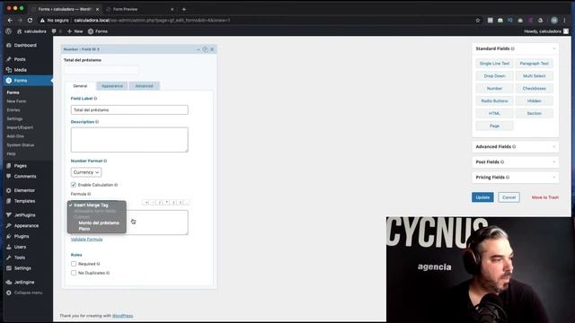Click Move to Trash link
575x323 pixels.
[545, 197]
